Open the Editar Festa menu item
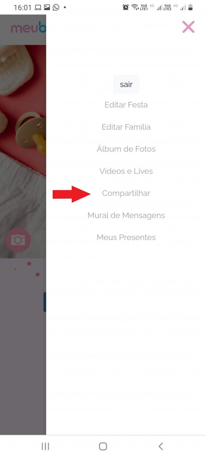This screenshot has width=206, height=459. [126, 105]
